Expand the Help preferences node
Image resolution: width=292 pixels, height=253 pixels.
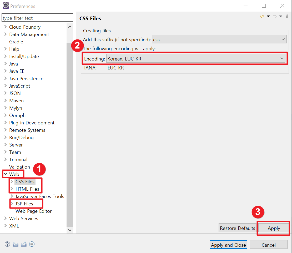(x=6, y=49)
